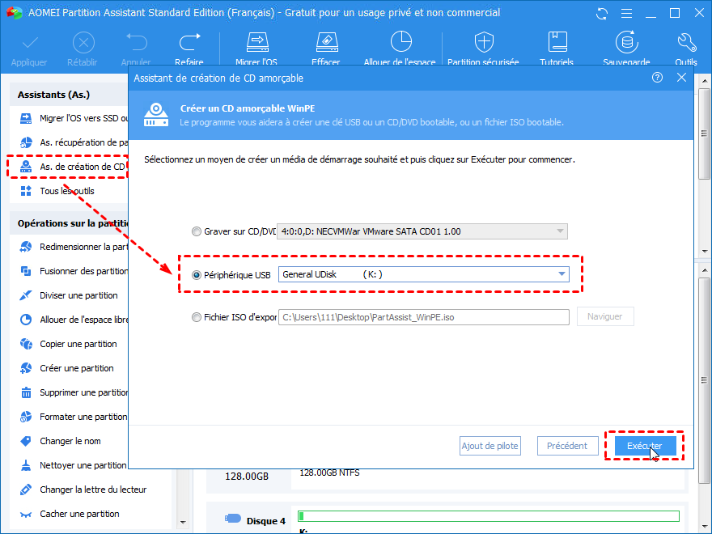This screenshot has width=712, height=534.
Task: Click the Ajout de pilote button
Action: click(490, 446)
